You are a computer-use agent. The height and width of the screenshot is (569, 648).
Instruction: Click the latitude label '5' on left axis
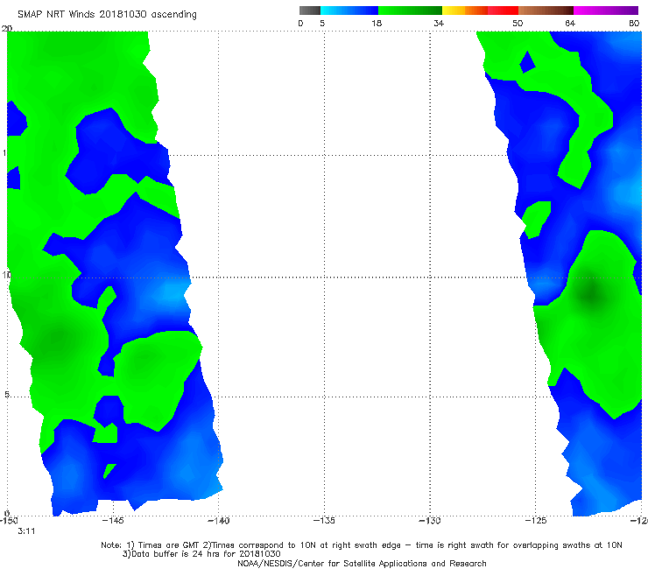coord(7,394)
